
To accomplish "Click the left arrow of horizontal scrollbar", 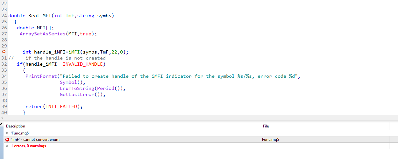I will 2,118.
